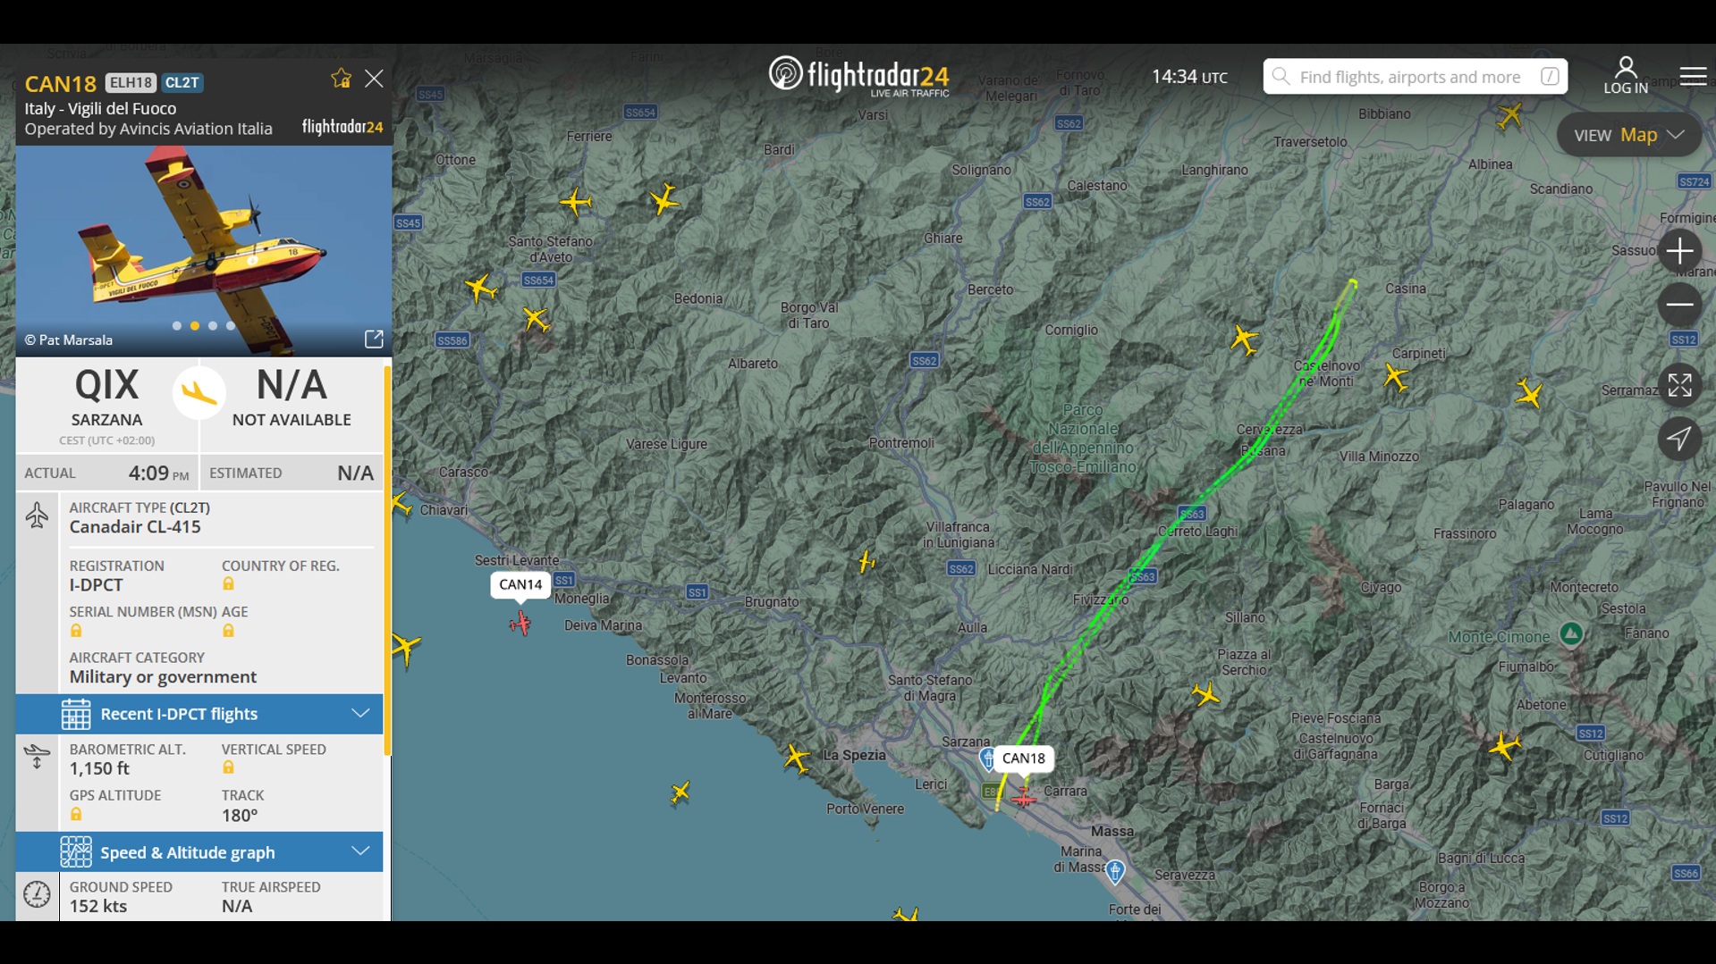Click the Military or government category text
This screenshot has width=1716, height=964.
point(163,677)
